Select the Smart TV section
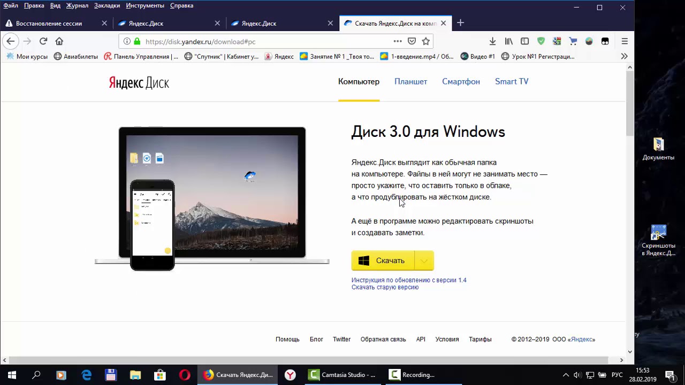 pyautogui.click(x=512, y=81)
